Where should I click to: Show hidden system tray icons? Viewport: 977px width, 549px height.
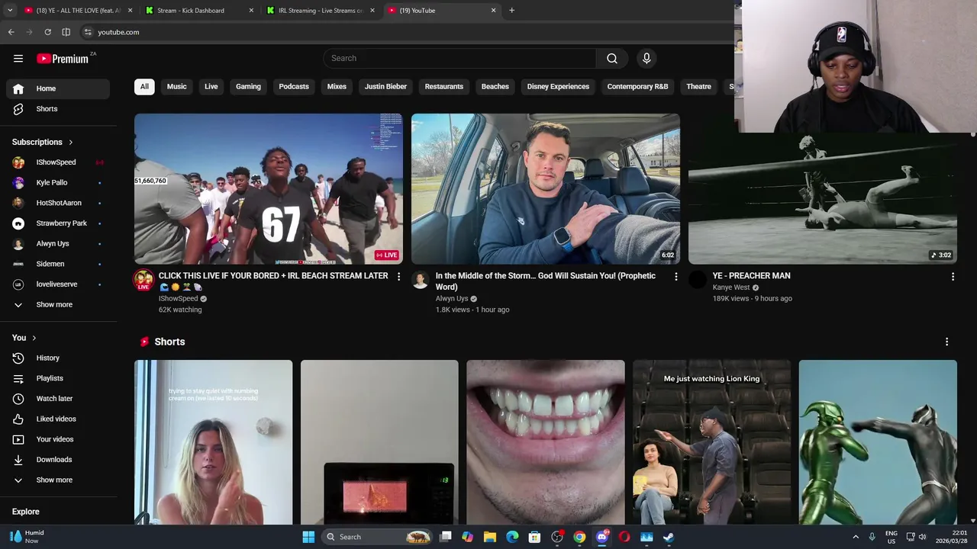(855, 537)
